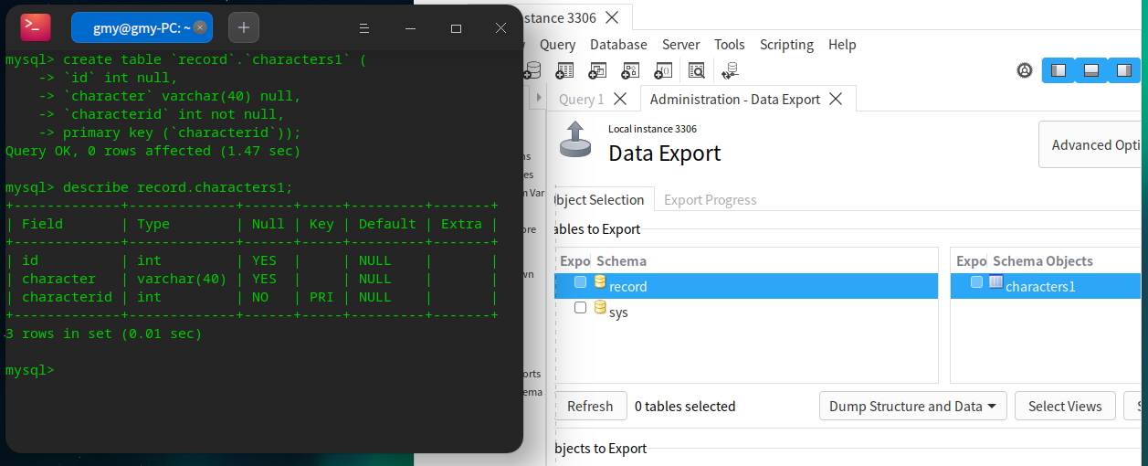Open the terminal hamburger menu
Image resolution: width=1148 pixels, height=466 pixels.
(x=364, y=28)
